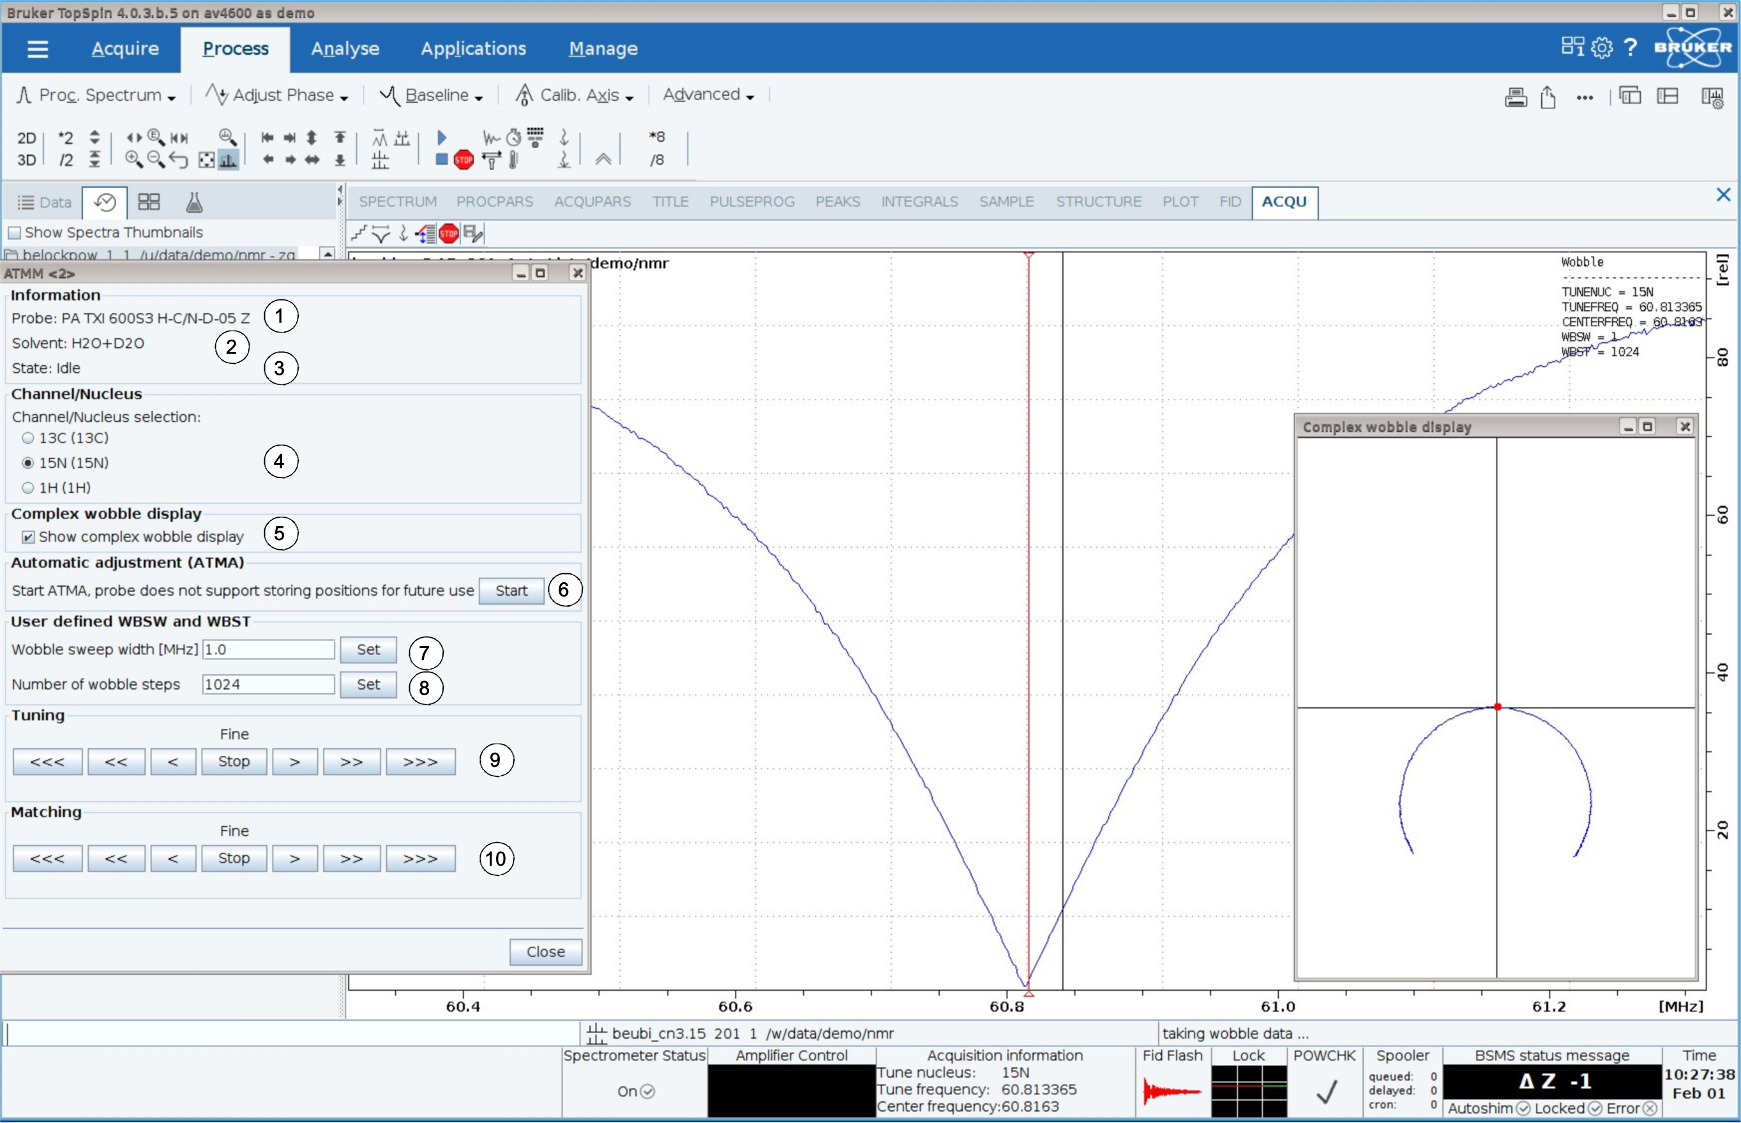Switch to the SPECTRUM tab
The image size is (1741, 1123).
pos(397,201)
